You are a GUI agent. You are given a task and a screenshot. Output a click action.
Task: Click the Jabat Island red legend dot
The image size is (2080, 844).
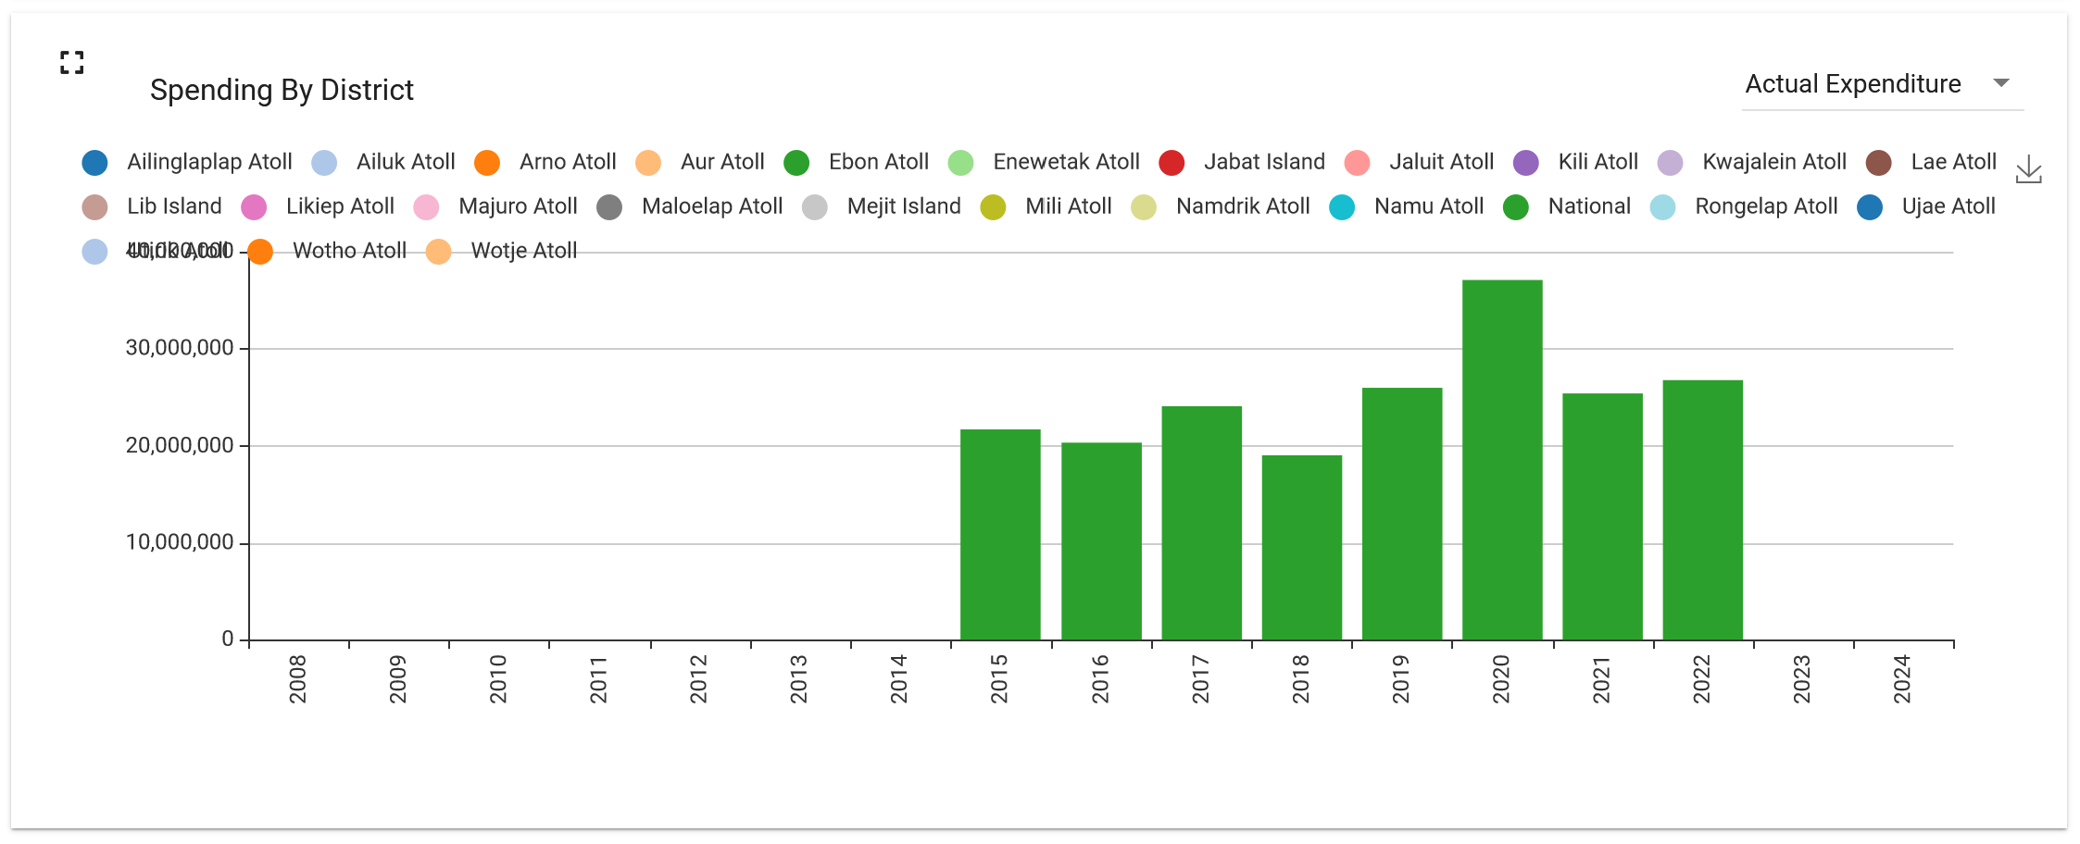pos(1172,163)
